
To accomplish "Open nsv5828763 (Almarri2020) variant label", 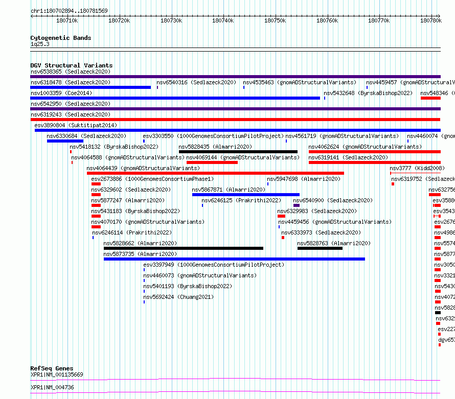I will (x=334, y=243).
